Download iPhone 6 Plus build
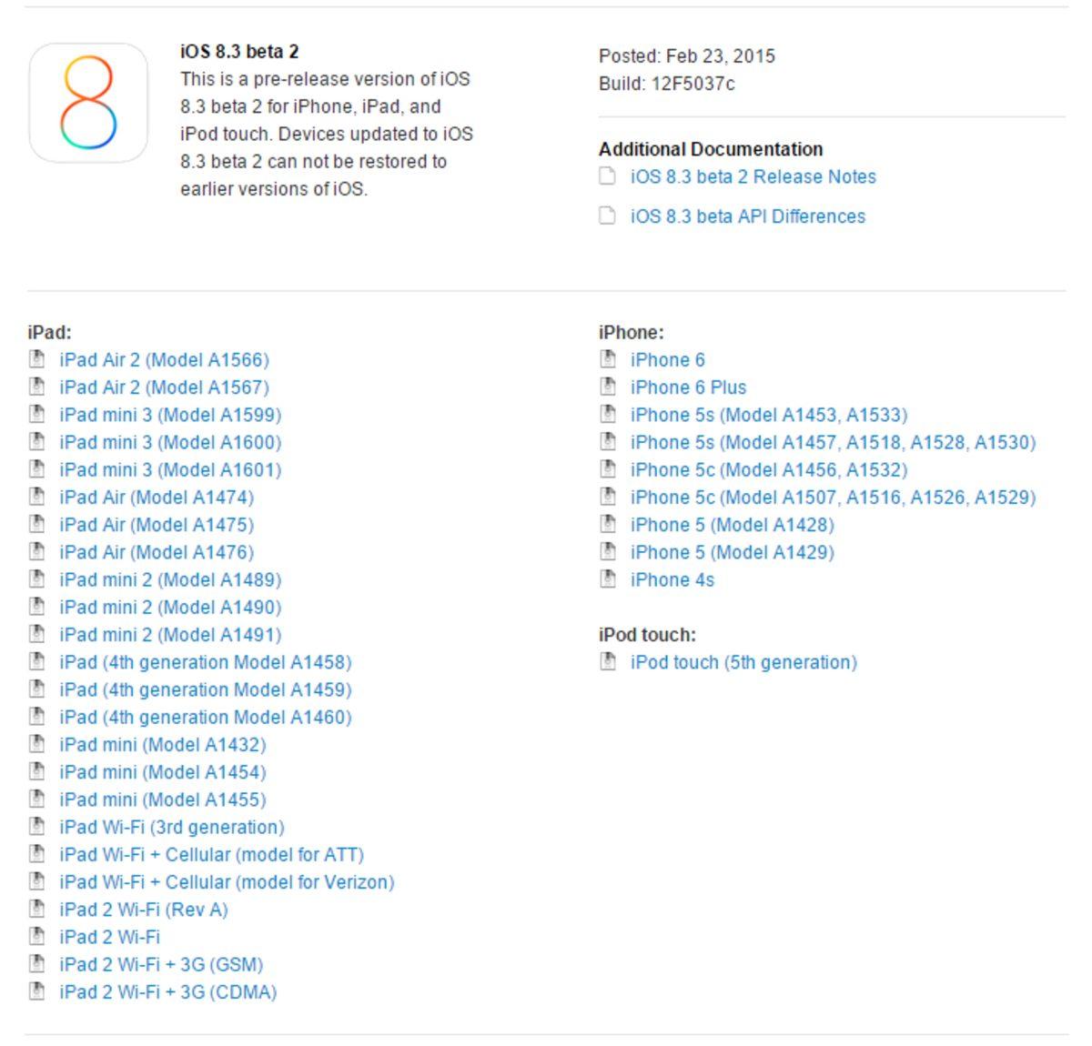This screenshot has width=1092, height=1046. click(x=688, y=387)
